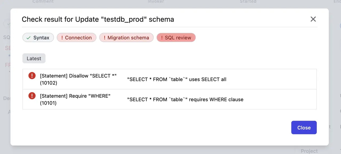Select the Syntax check filter
This screenshot has height=154, width=341.
coord(38,38)
